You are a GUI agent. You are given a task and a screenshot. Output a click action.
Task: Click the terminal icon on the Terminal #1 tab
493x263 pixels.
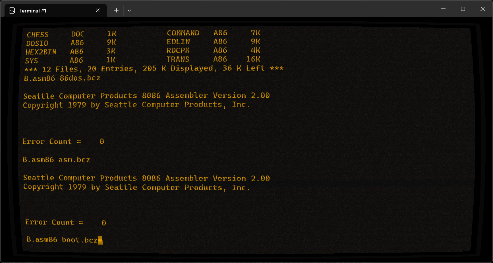click(x=12, y=11)
